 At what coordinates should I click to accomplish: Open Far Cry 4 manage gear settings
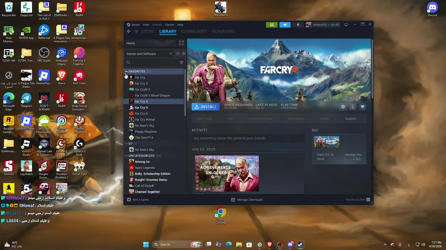pos(343,107)
